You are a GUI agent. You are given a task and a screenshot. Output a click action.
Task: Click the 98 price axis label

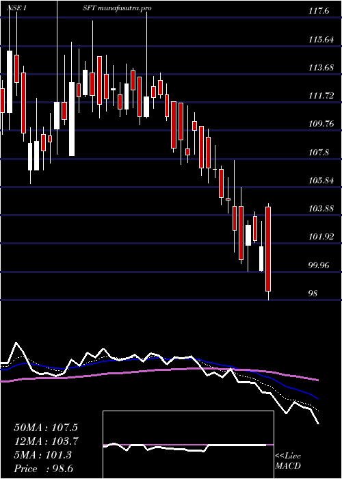tap(313, 294)
